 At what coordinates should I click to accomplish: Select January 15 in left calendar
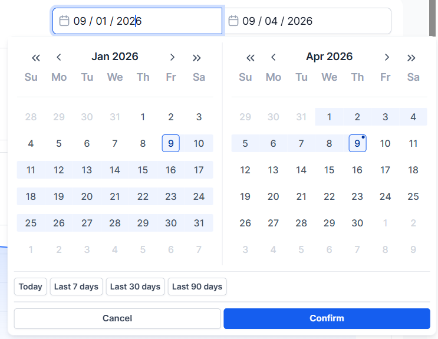(x=143, y=170)
